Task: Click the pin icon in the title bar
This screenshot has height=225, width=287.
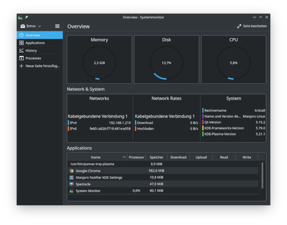Action: click(26, 17)
